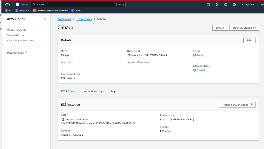Click the green Ready status text
This screenshot has width=264, height=149.
pos(200,55)
